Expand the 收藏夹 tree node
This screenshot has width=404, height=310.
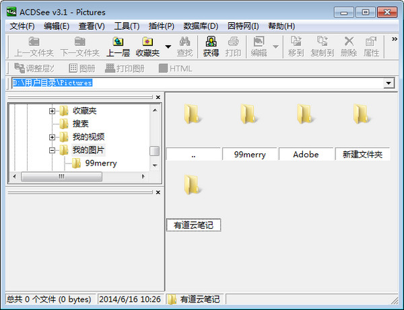(52, 111)
